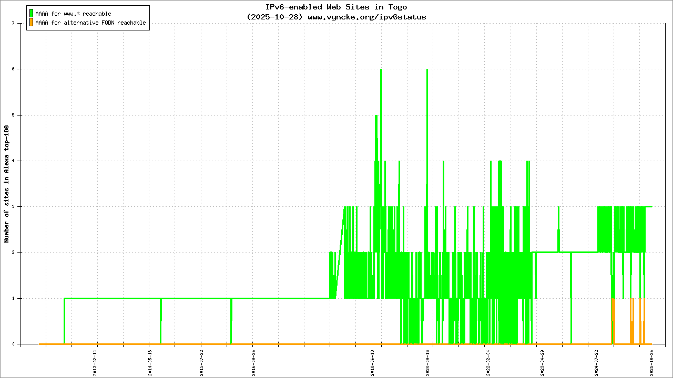This screenshot has width=673, height=378.
Task: Select the 'AAAA for www.* reachable' legend label
Action: pos(73,14)
